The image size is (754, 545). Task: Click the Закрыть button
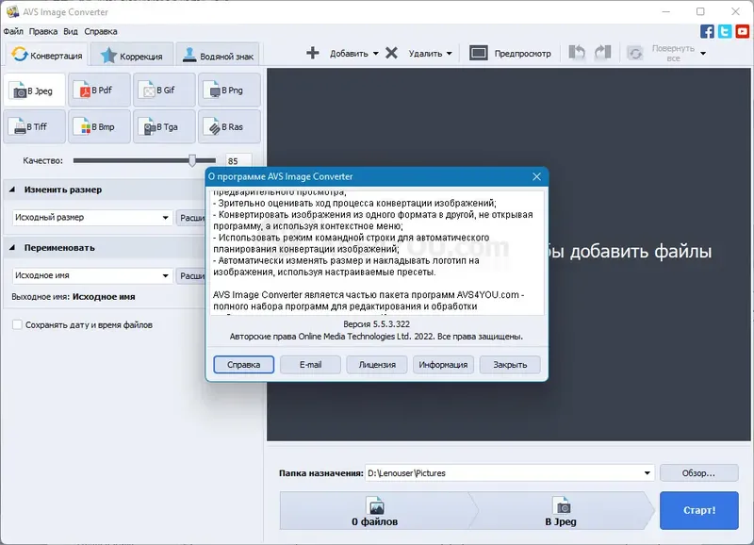[x=510, y=365]
